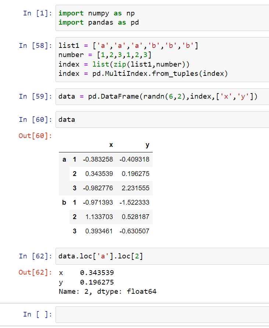The image size is (269, 328).
Task: Click the 'import pandas as pd' line
Action: pos(99,22)
